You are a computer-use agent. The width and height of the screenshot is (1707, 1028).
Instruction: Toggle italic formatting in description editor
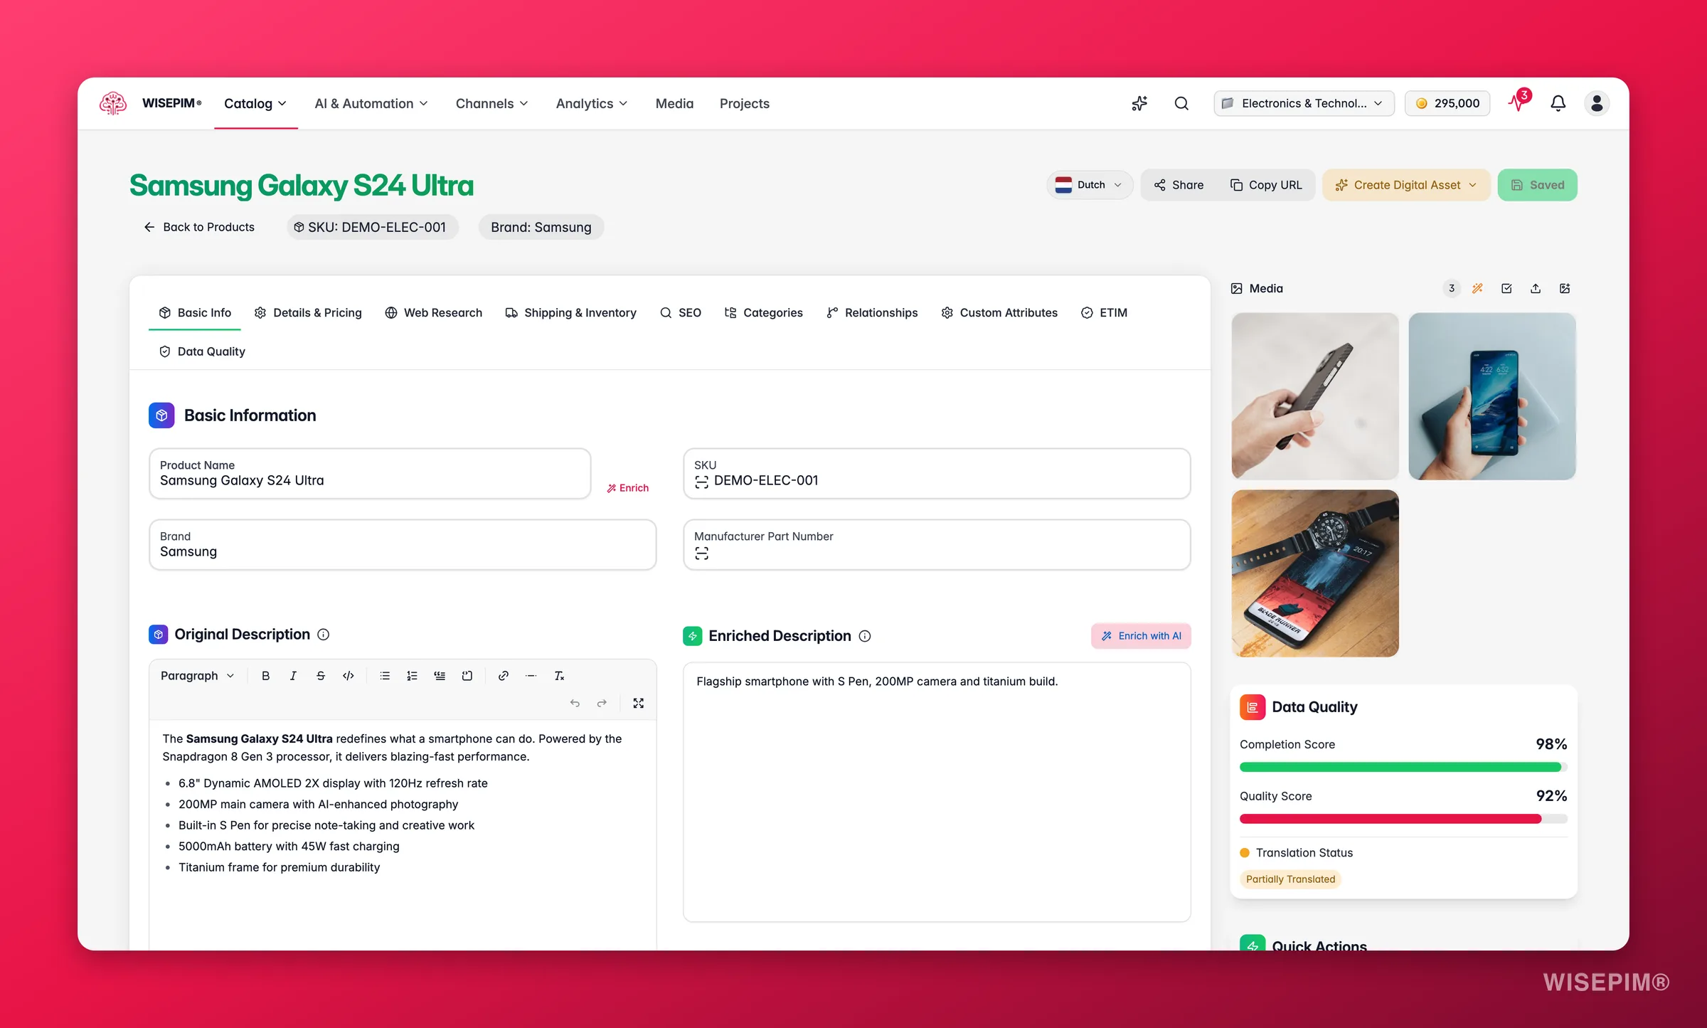(293, 676)
